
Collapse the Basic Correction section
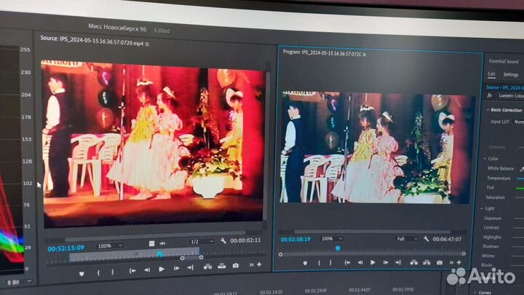tap(488, 109)
